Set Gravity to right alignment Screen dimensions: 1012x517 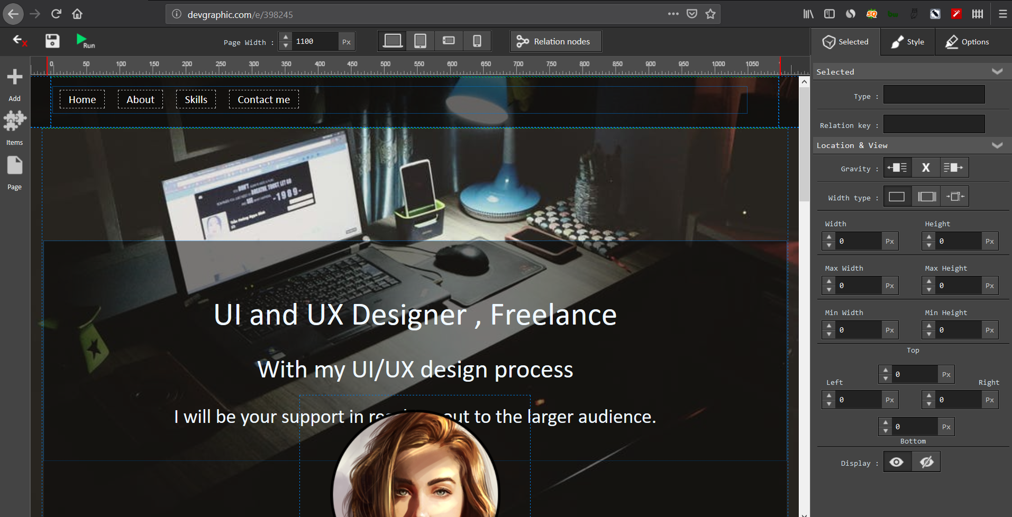(954, 168)
